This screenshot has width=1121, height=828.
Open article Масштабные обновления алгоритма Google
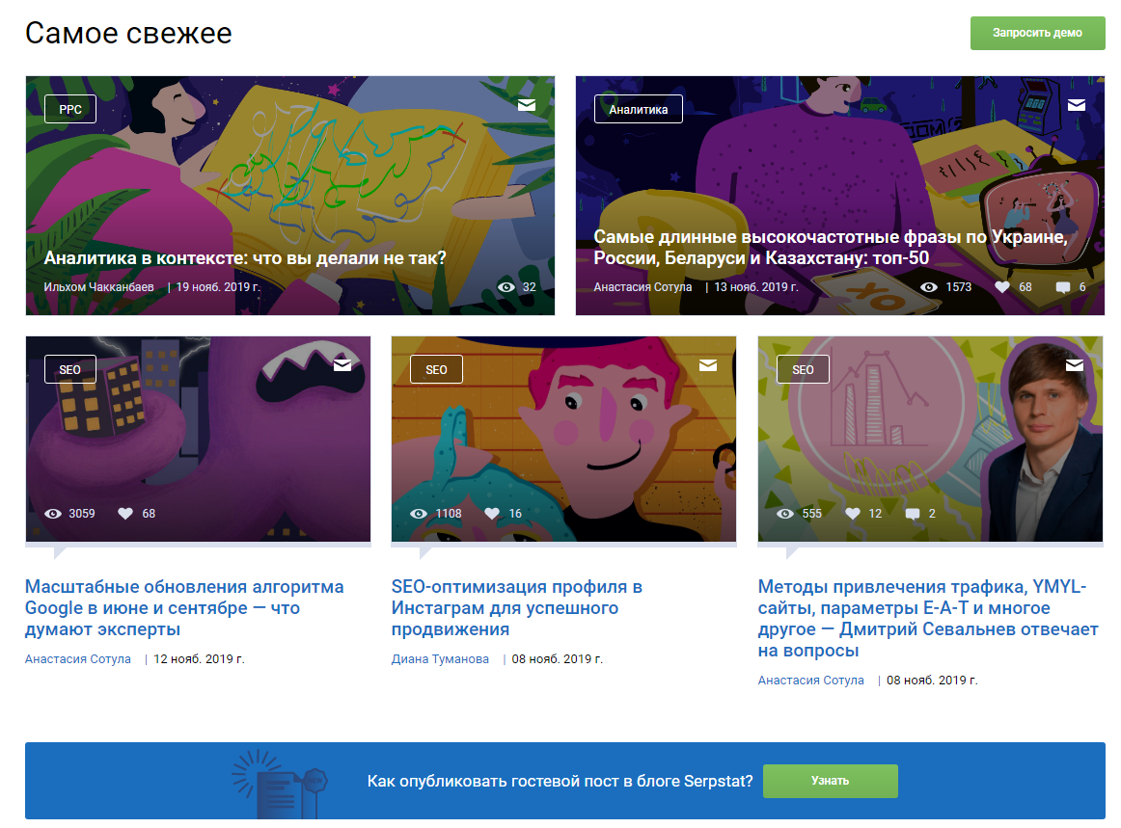tap(184, 608)
